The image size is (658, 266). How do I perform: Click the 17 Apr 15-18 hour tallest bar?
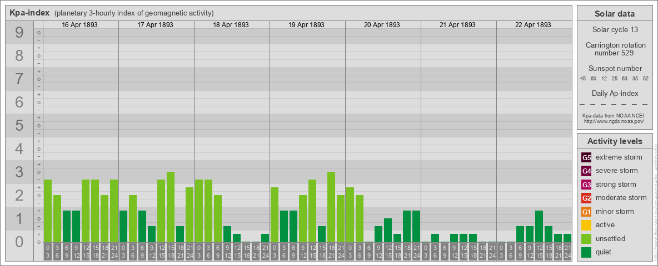pyautogui.click(x=171, y=207)
